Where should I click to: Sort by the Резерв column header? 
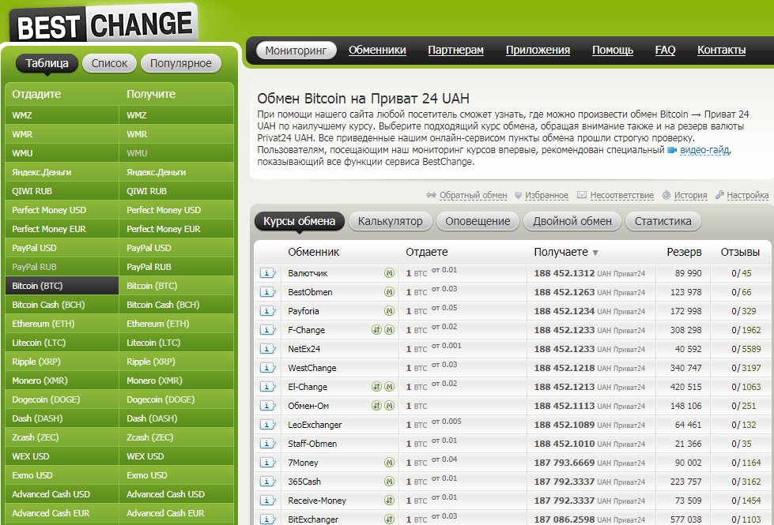684,252
